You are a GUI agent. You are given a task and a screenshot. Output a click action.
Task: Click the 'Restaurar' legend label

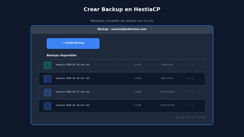(x=192, y=117)
